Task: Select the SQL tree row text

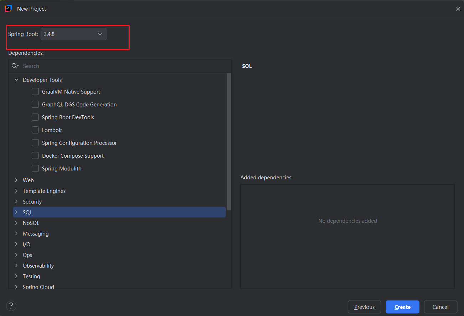Action: click(27, 212)
